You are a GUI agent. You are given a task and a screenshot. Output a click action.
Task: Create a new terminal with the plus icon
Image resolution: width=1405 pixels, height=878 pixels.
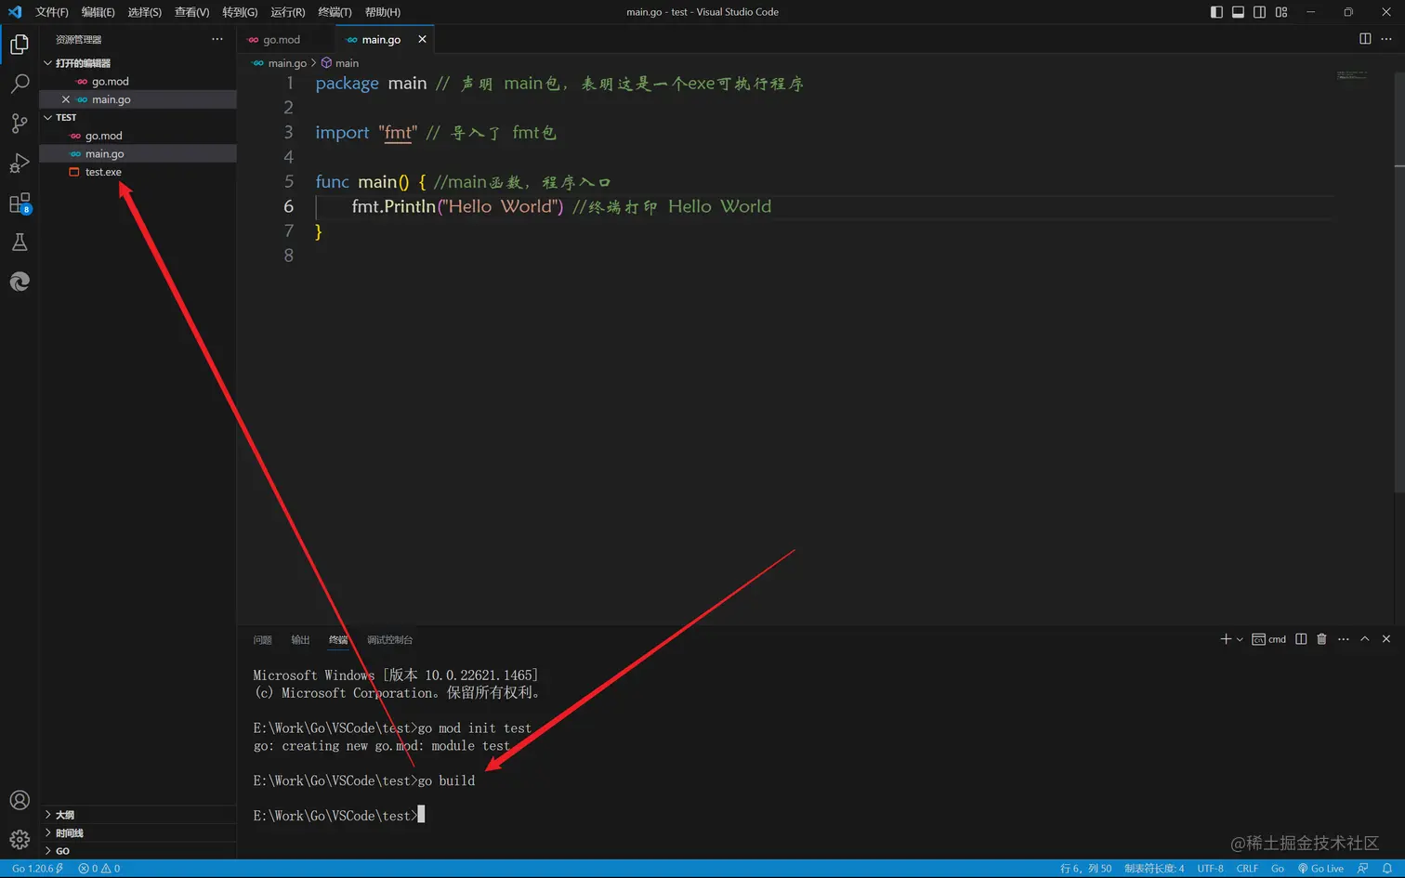pos(1226,639)
